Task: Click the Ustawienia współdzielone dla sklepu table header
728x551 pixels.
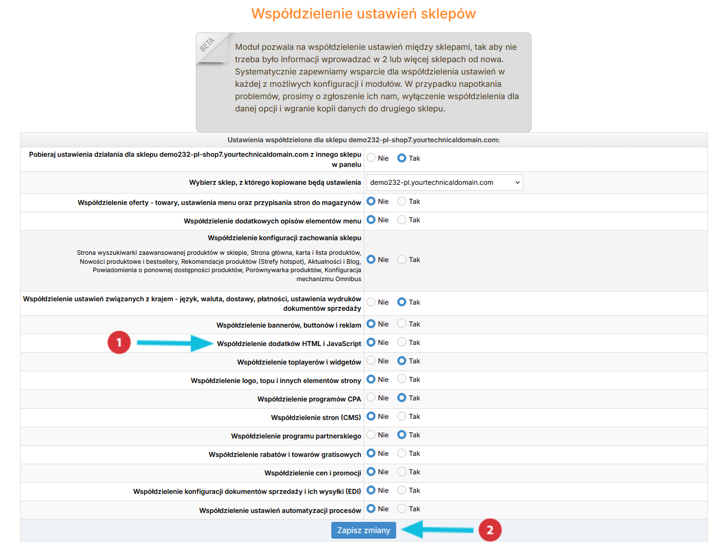Action: pyautogui.click(x=364, y=140)
